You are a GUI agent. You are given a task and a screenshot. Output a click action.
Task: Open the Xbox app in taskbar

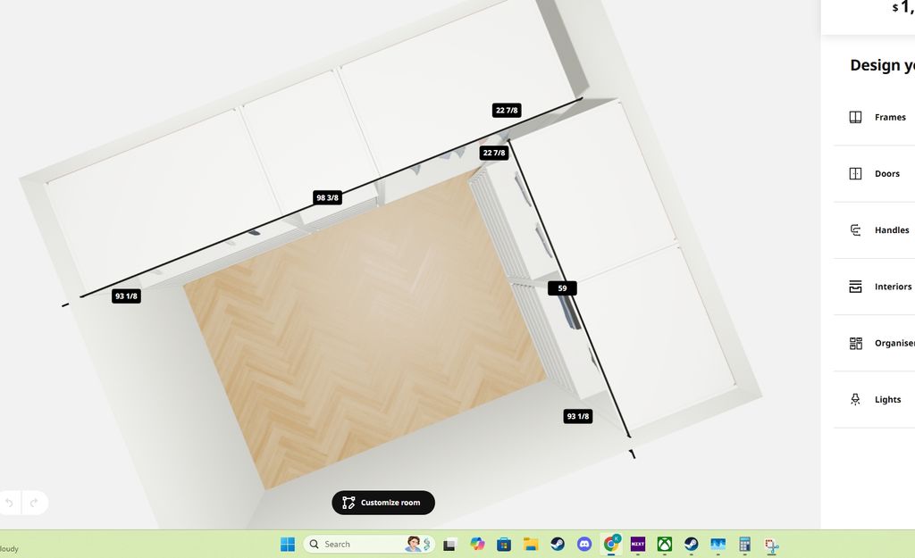665,544
